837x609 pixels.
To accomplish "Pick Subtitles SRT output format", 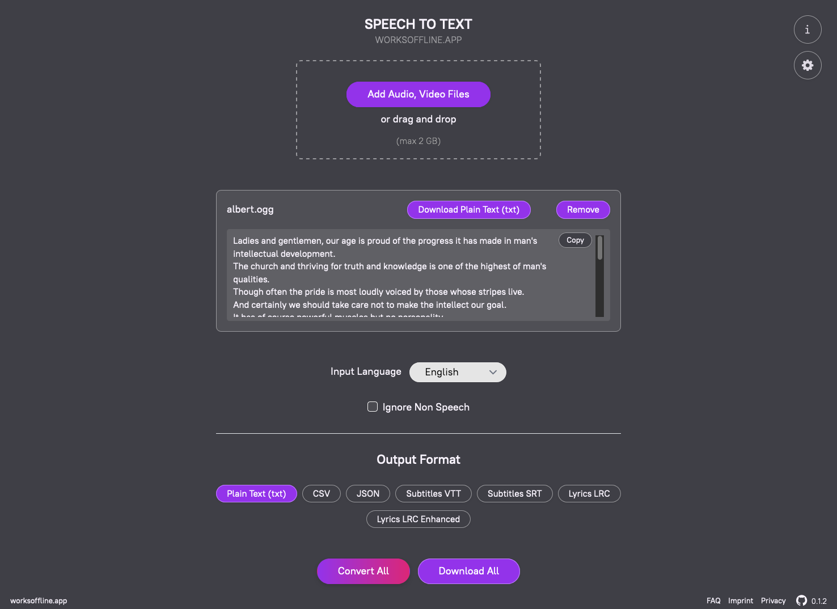I will 515,493.
